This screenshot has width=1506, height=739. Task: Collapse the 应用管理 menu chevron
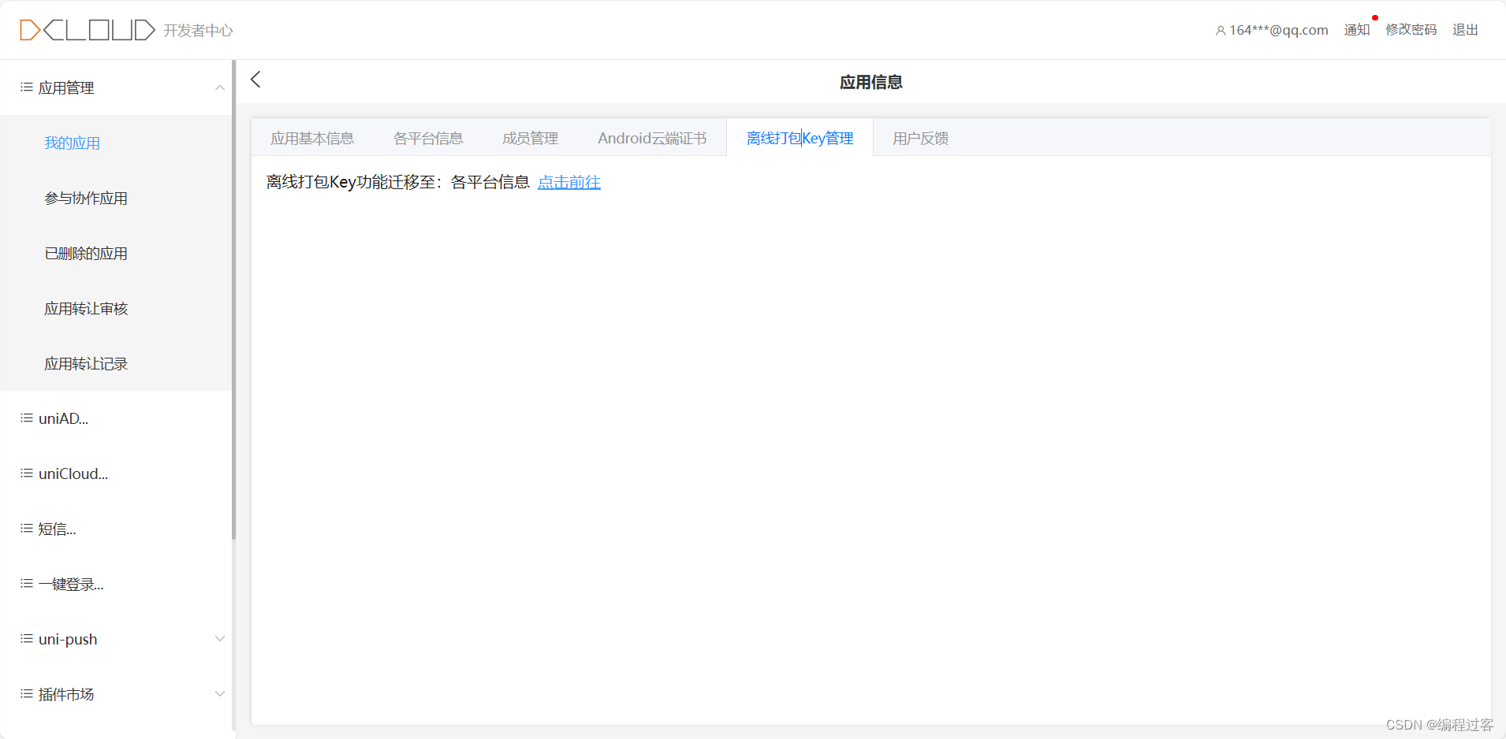(220, 87)
